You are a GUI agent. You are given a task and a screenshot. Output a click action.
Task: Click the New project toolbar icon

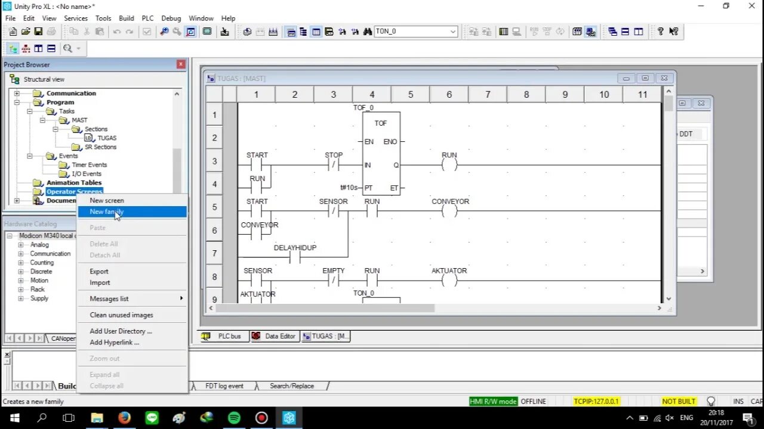click(13, 32)
